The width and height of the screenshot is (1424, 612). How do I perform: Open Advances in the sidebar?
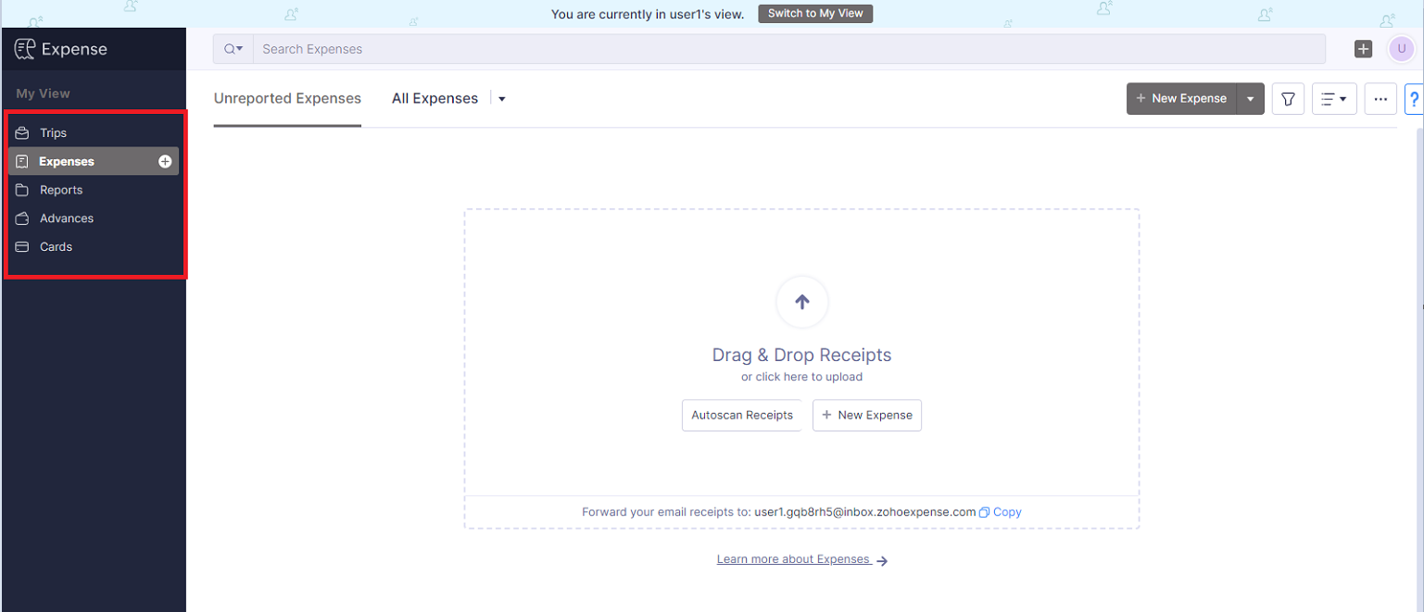94,219
